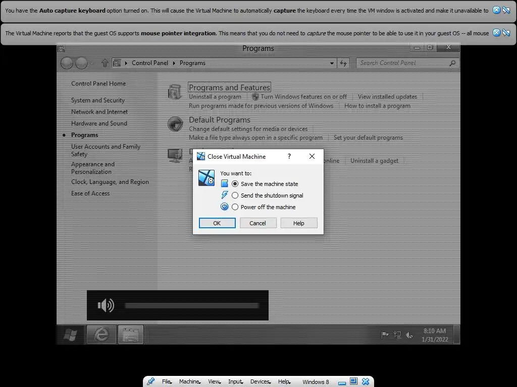Open Default Programs heading link

[220, 120]
